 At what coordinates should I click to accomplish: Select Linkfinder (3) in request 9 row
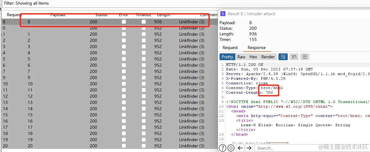[x=192, y=78]
